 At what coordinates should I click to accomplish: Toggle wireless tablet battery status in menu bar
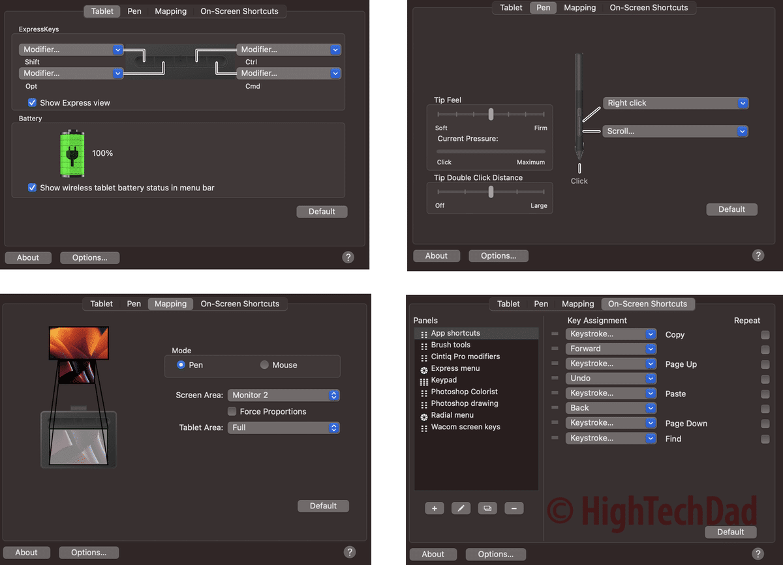[x=32, y=188]
